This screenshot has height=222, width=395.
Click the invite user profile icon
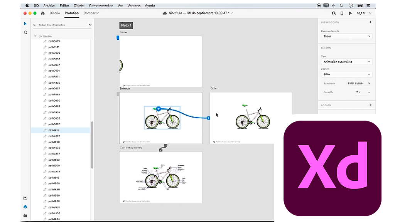tap(334, 13)
